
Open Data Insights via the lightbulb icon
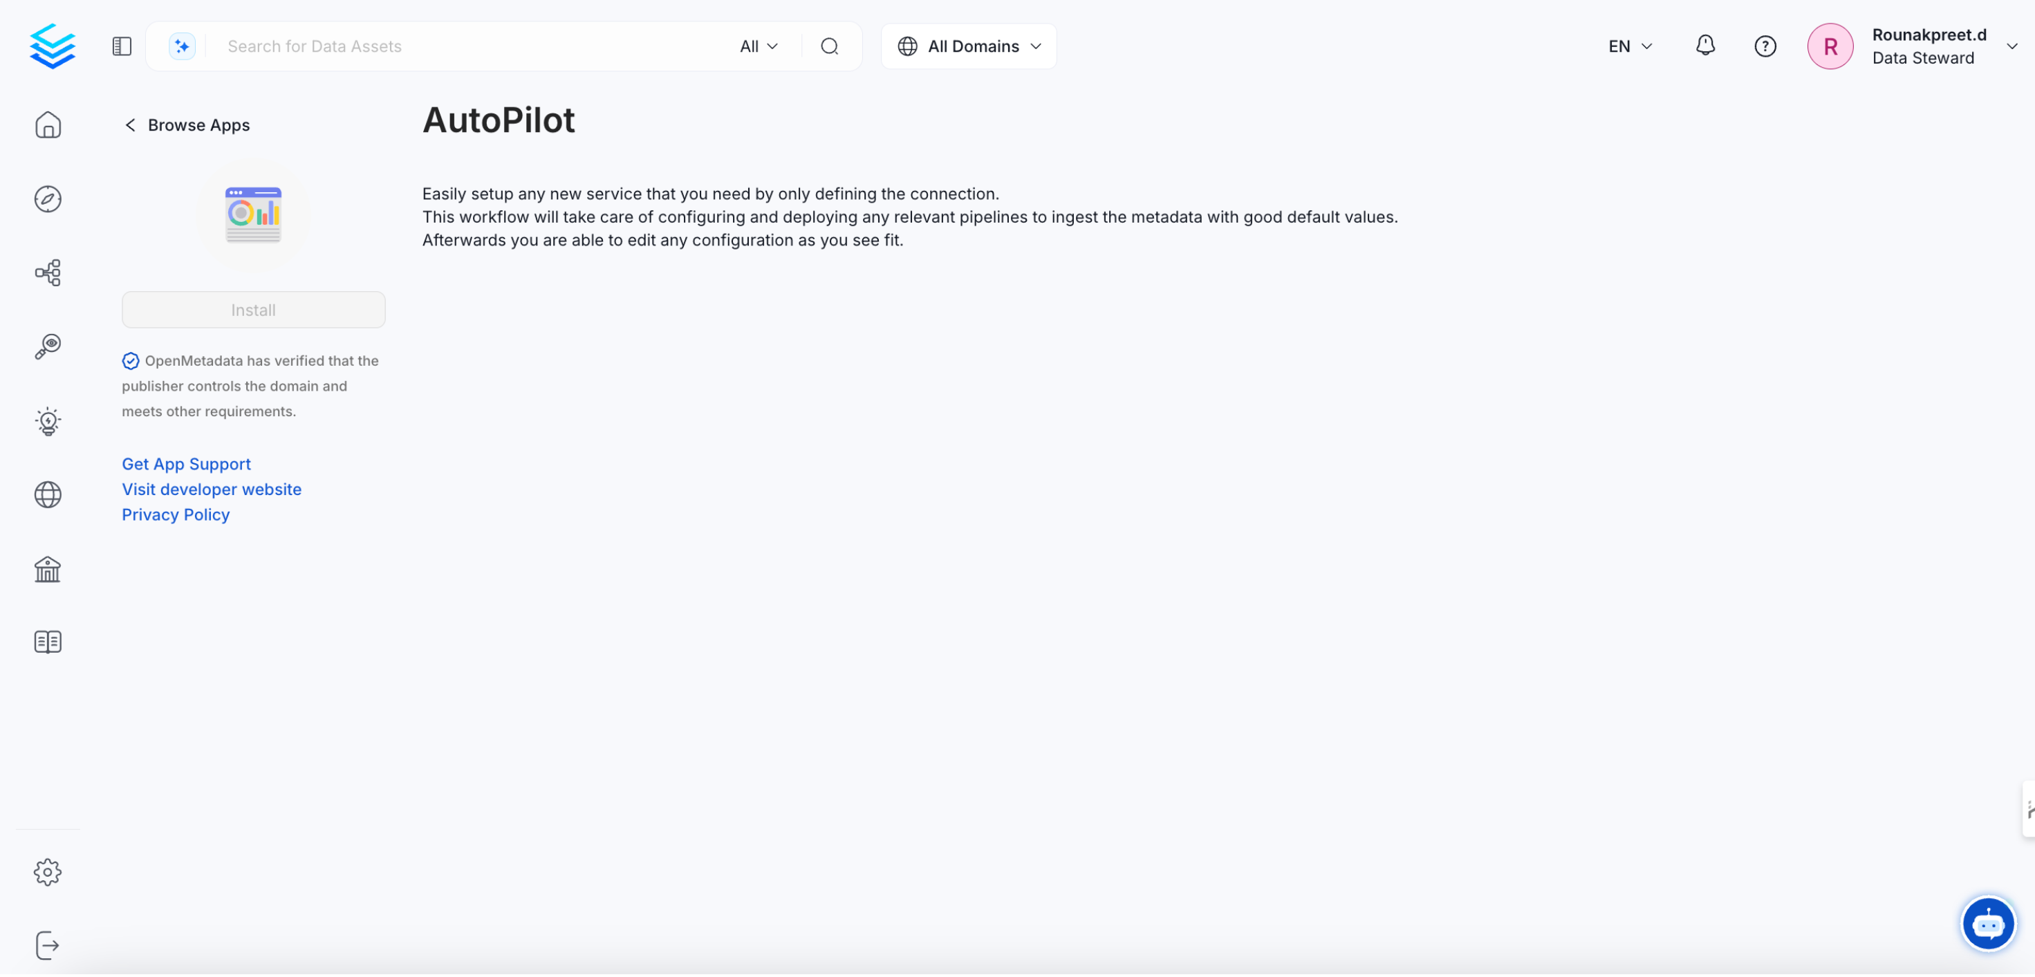(x=48, y=421)
